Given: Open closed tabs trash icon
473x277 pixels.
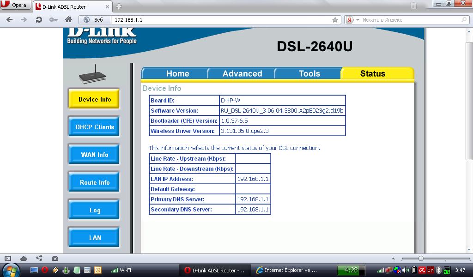Looking at the screenshot, I should coord(413,6).
